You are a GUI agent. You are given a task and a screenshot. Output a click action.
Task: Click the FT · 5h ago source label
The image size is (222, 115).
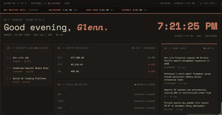[x=171, y=97]
